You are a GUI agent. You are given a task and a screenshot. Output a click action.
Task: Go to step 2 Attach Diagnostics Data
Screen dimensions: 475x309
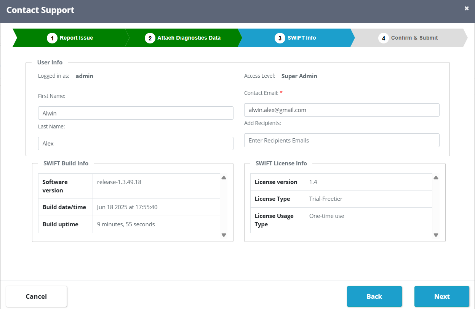pyautogui.click(x=183, y=38)
